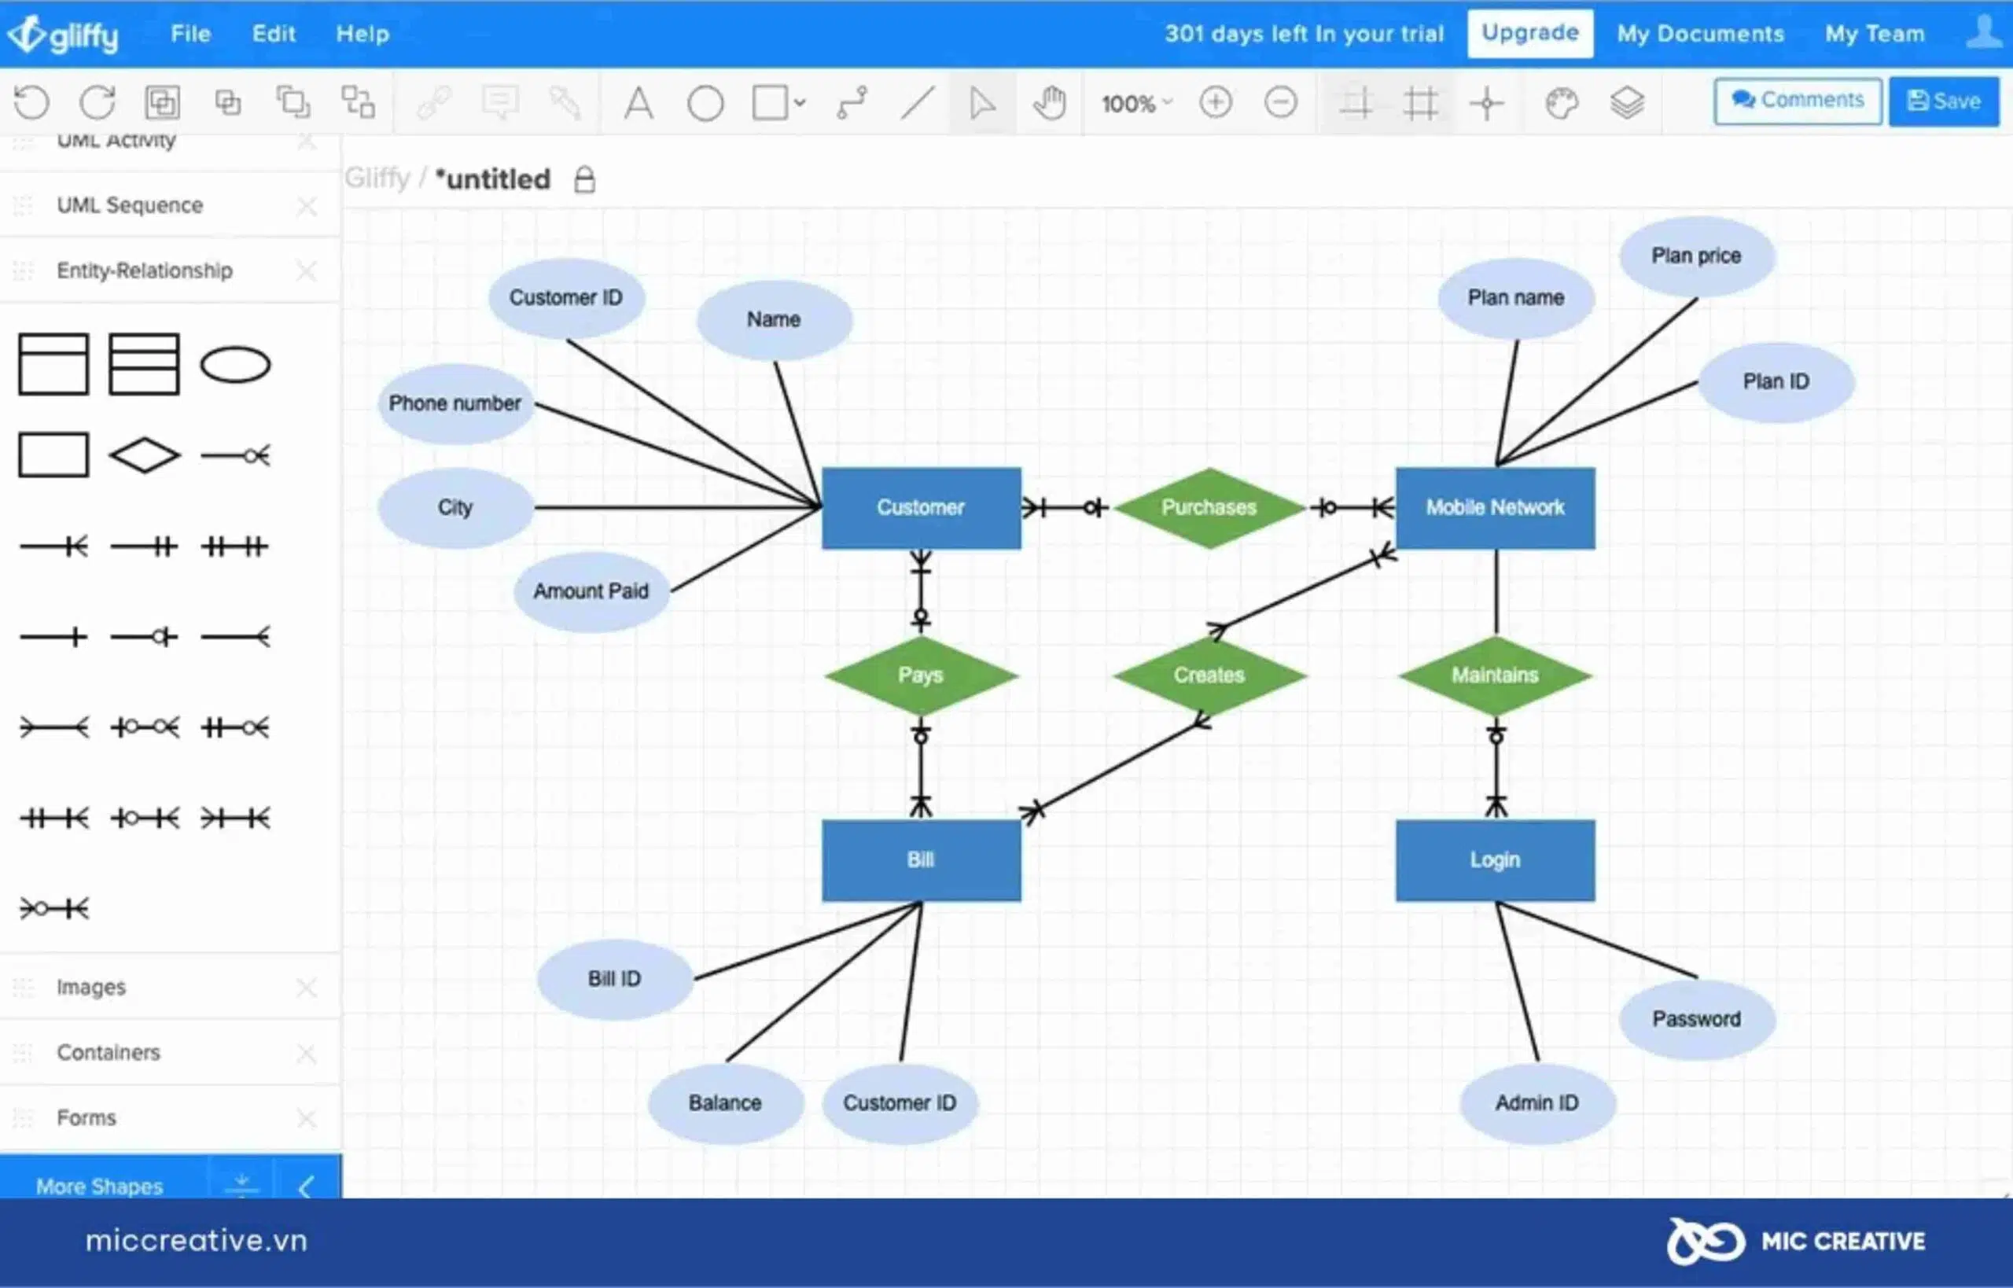This screenshot has width=2013, height=1288.
Task: Remove the Images library
Action: click(307, 988)
